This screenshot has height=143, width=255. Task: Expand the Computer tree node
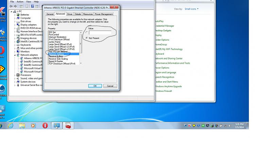[15, 18]
